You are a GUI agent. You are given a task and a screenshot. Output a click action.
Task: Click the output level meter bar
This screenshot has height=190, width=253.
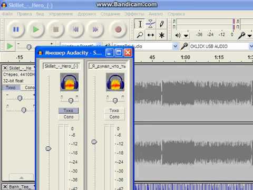(x=205, y=24)
